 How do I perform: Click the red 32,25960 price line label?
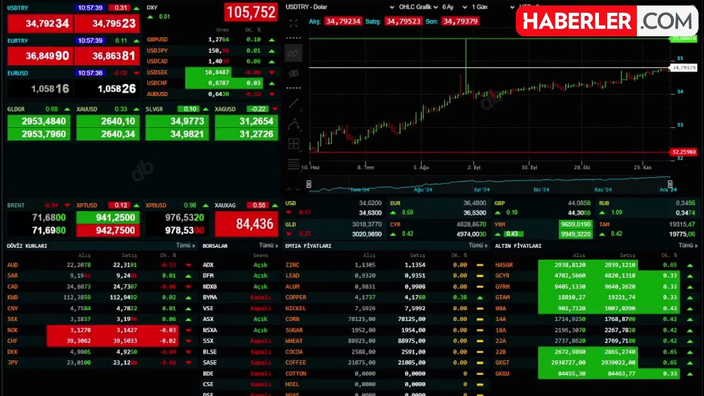684,152
